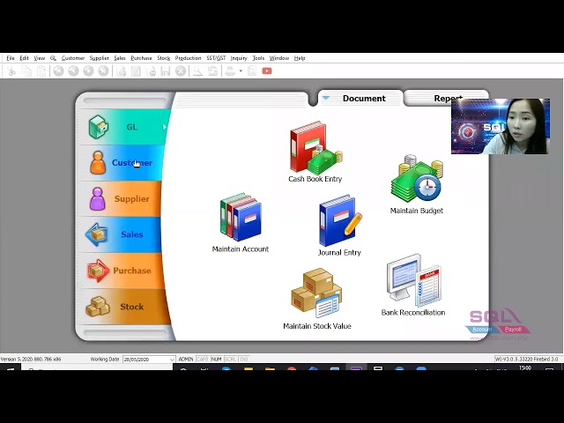Click the Paste clipboard toolbar icon
The height and width of the screenshot is (423, 564).
41,71
